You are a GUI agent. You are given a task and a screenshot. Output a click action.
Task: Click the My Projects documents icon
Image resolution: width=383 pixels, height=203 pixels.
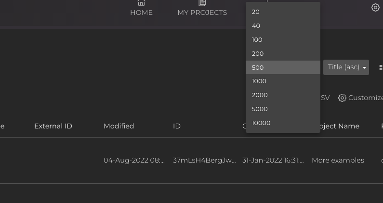click(x=202, y=3)
